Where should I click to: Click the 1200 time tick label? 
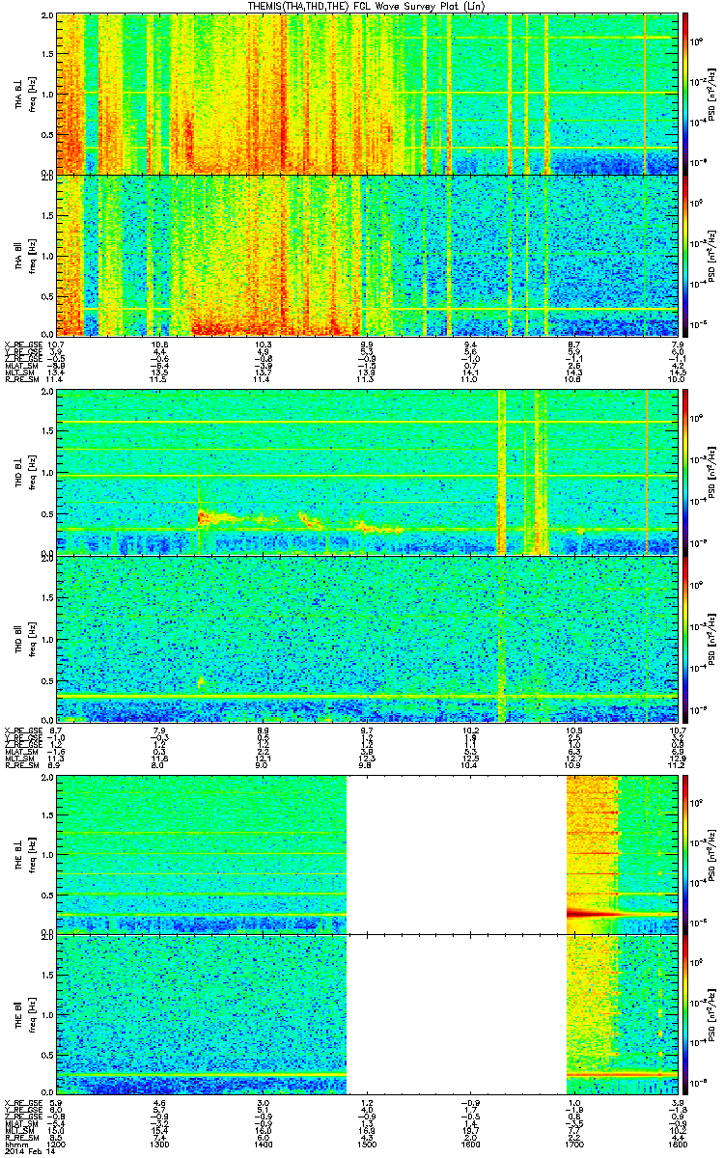tap(57, 1143)
